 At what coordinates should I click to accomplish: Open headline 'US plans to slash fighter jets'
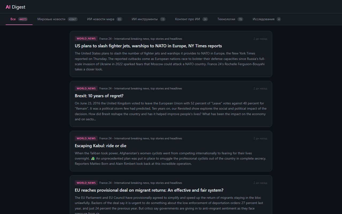tap(148, 46)
